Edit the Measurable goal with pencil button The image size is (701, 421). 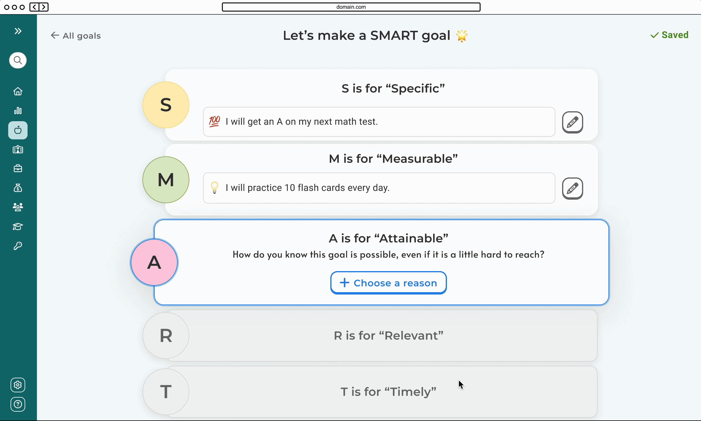(x=572, y=188)
